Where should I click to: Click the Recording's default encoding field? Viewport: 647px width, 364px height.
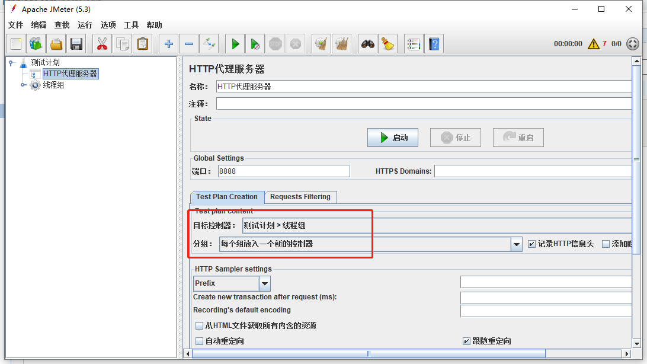pyautogui.click(x=546, y=311)
